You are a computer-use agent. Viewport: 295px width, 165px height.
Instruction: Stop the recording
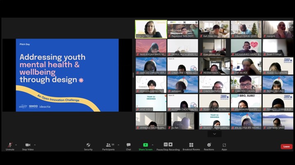coord(170,145)
